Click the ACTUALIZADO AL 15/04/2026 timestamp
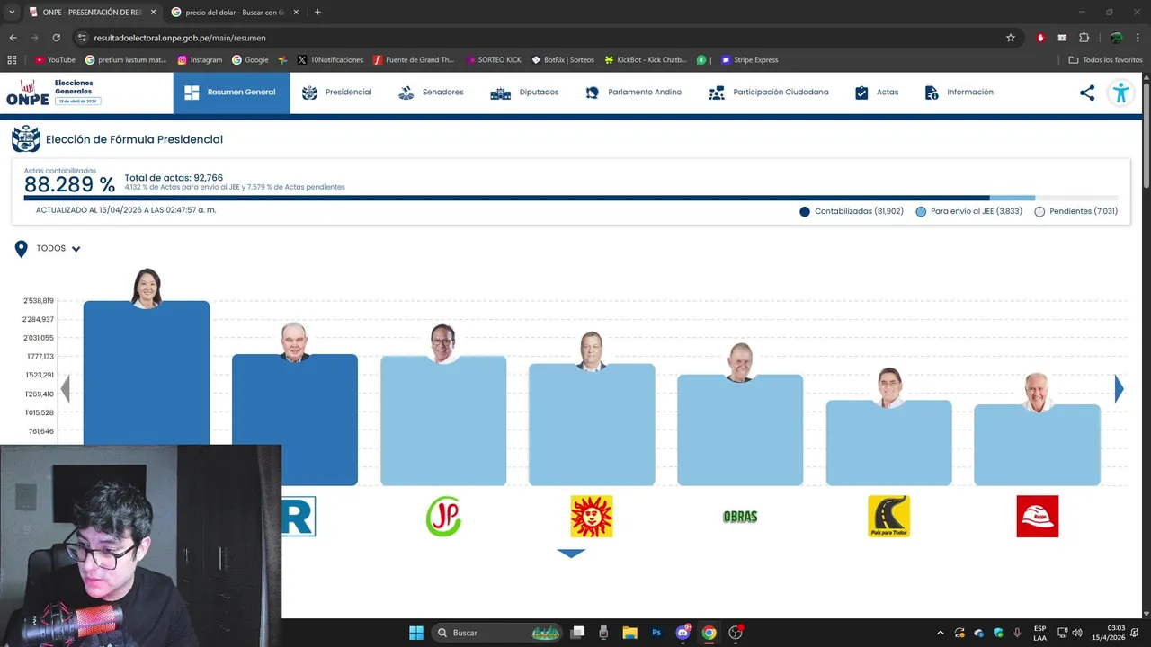 126,210
